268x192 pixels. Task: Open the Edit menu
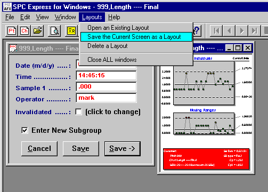(x=25, y=17)
